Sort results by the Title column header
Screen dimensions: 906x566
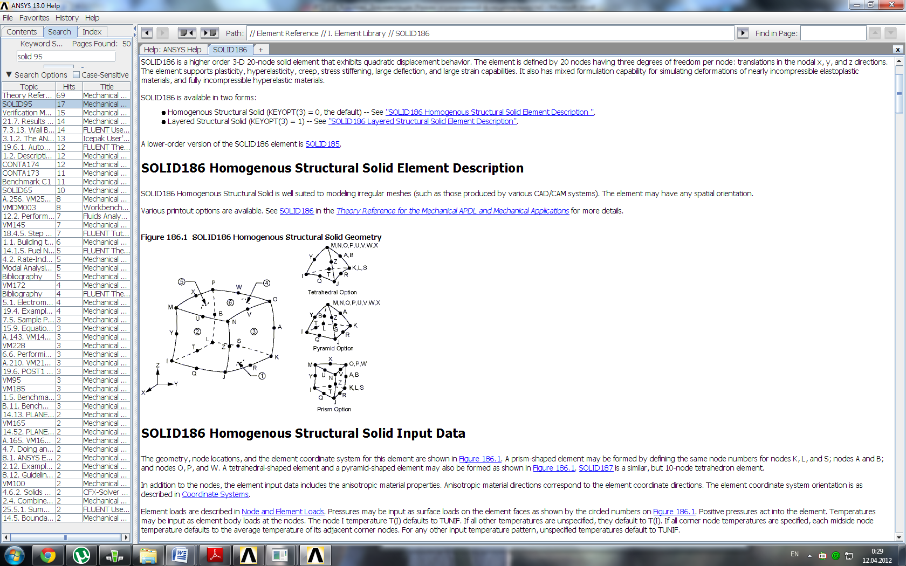click(107, 86)
